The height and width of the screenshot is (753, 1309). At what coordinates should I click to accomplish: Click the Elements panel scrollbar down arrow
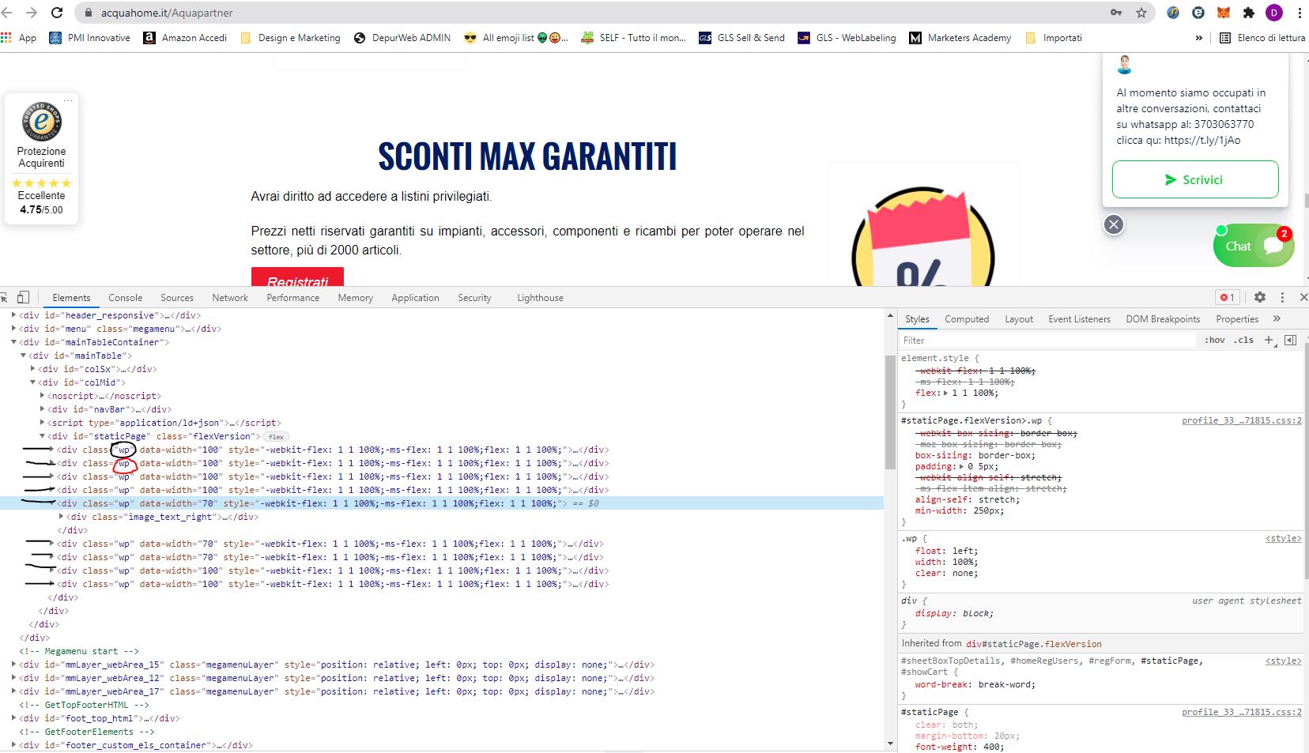[x=891, y=744]
